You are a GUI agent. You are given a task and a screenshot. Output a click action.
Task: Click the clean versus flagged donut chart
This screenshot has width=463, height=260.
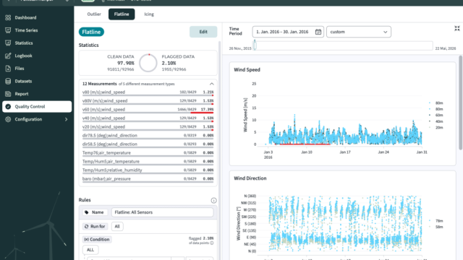(148, 63)
